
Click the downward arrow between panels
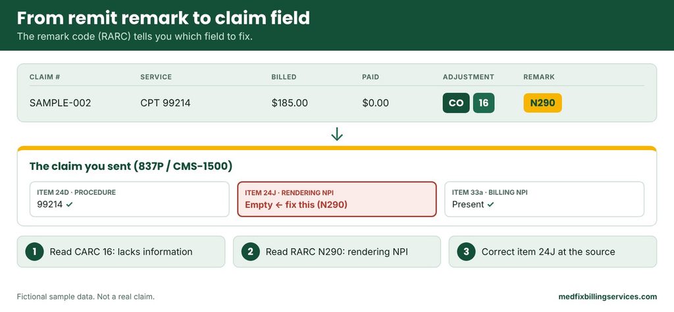(337, 134)
